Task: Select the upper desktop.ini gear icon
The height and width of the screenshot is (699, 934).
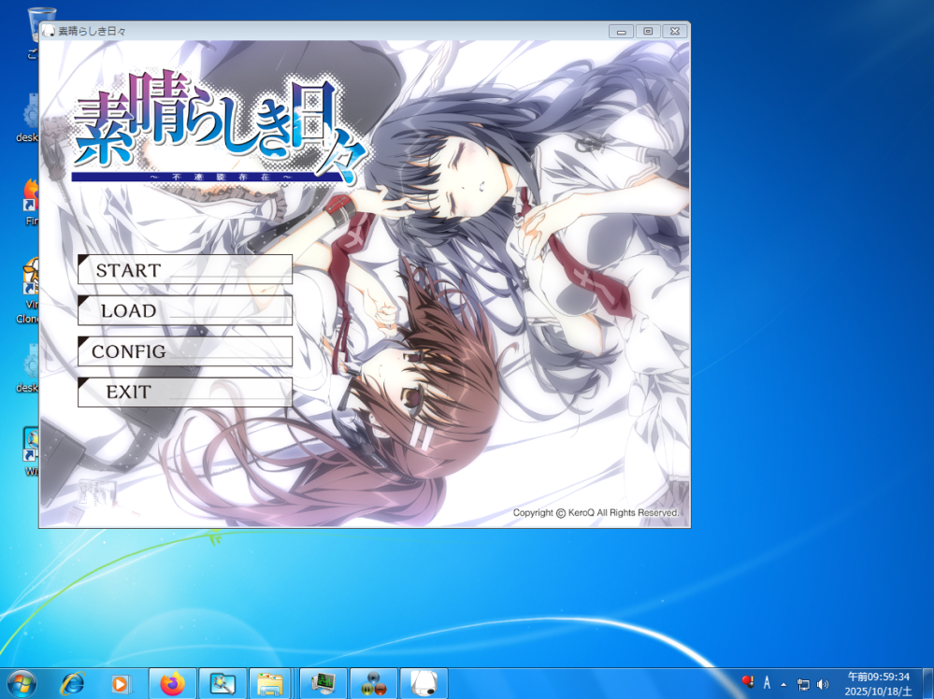Action: pos(29,118)
